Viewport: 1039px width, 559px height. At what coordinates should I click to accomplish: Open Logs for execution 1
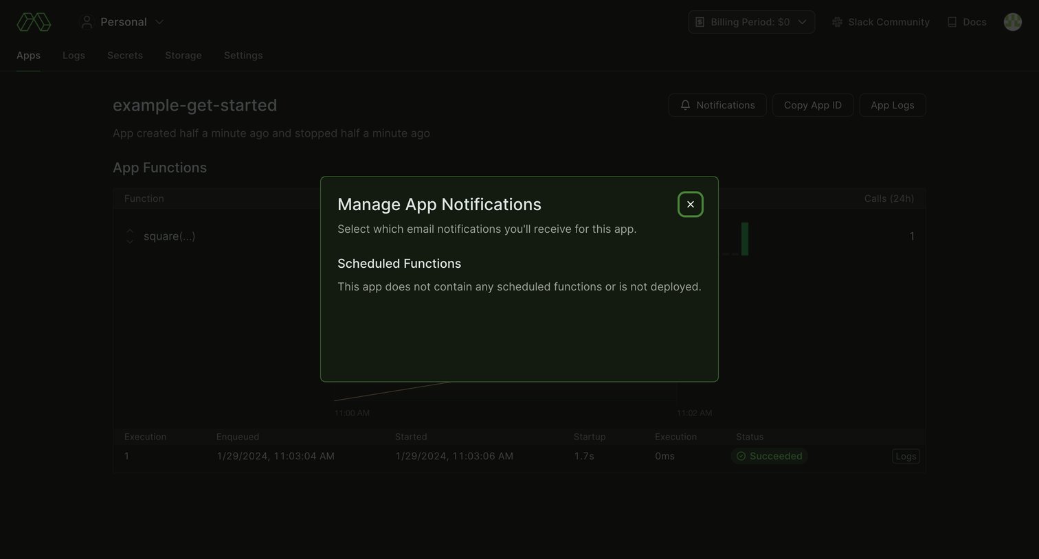point(906,456)
